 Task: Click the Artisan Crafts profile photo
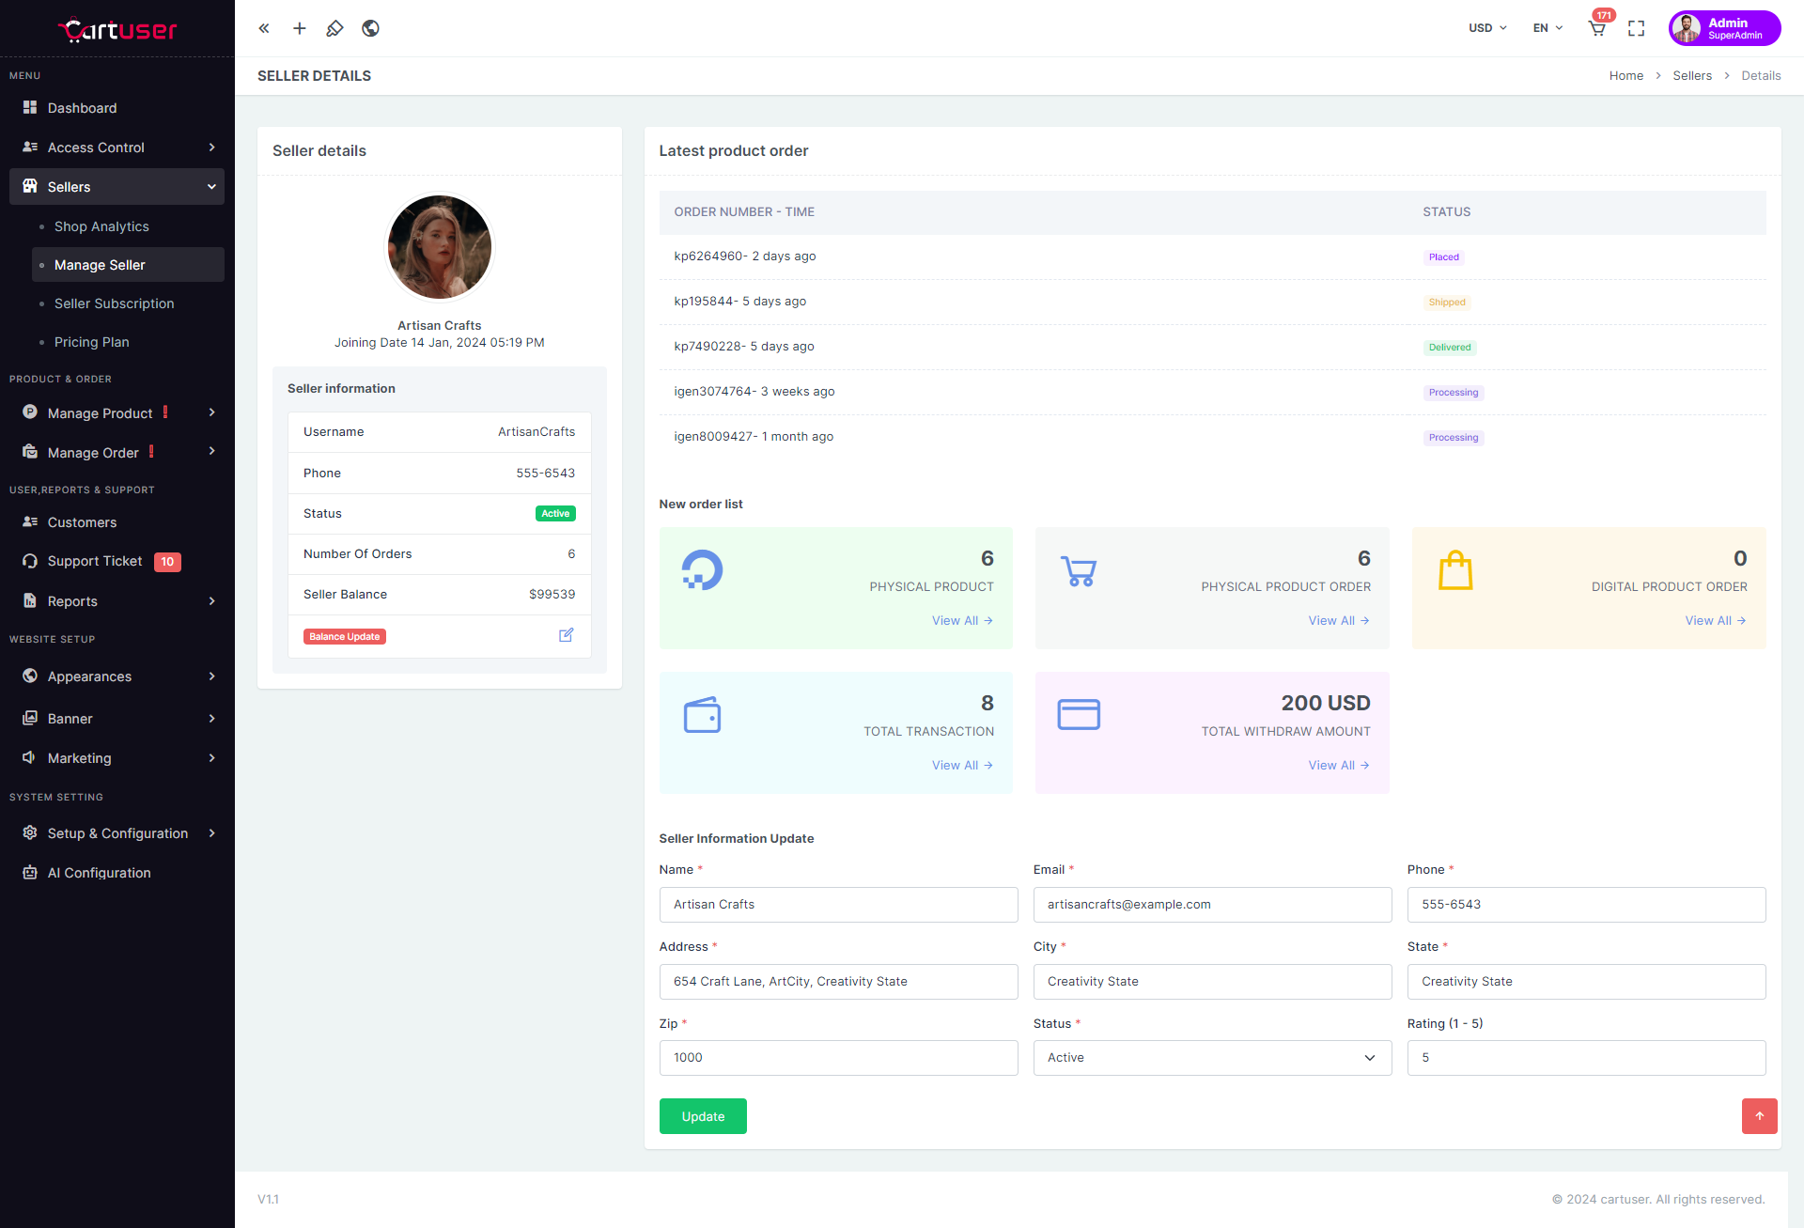440,247
